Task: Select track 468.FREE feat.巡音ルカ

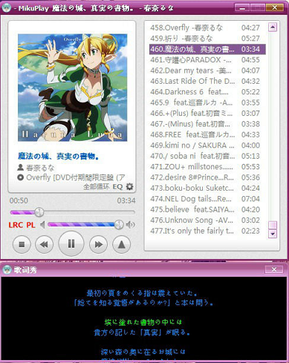Action: [207, 134]
